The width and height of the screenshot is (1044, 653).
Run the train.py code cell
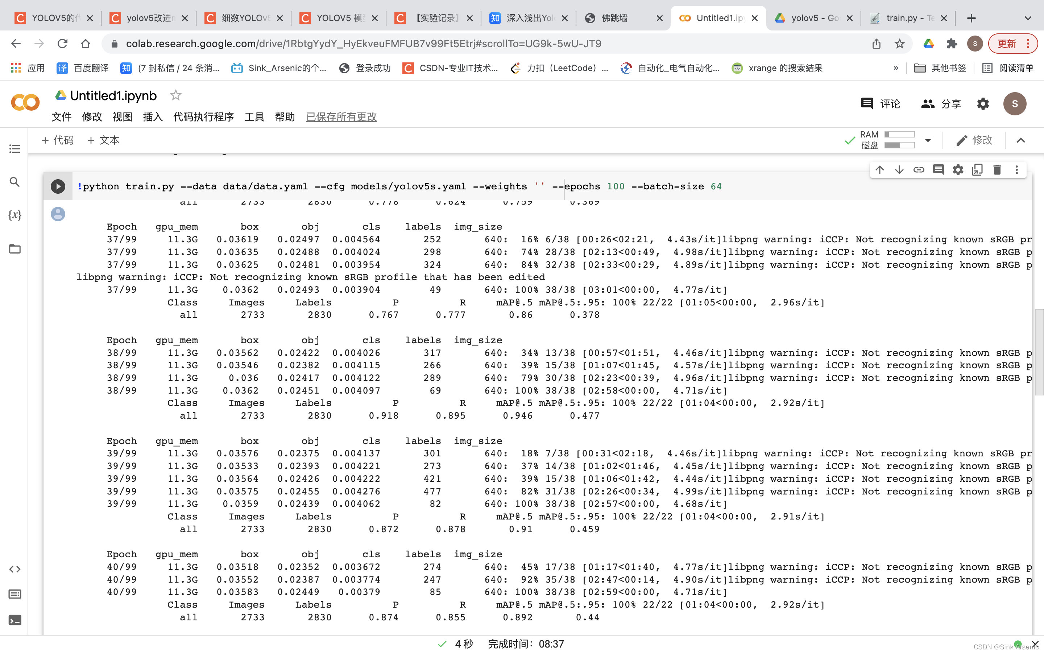point(58,186)
